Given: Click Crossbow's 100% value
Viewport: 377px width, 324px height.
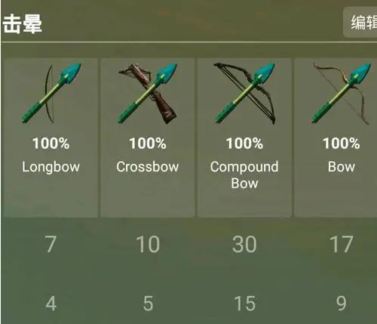Looking at the screenshot, I should click(148, 143).
